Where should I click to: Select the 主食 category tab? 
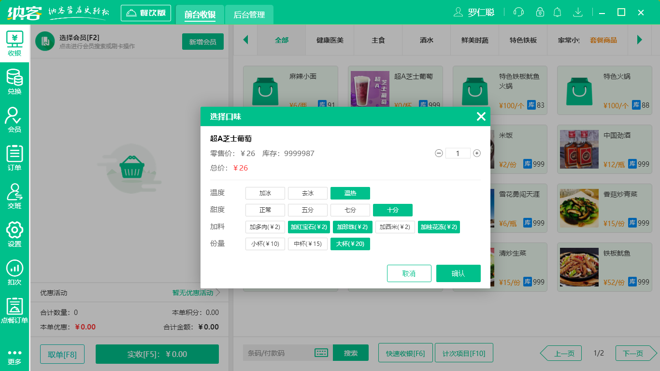tap(378, 40)
